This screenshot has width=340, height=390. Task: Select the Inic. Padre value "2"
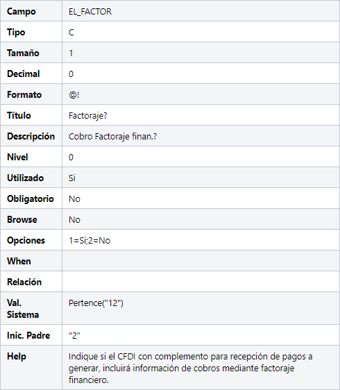pyautogui.click(x=74, y=336)
